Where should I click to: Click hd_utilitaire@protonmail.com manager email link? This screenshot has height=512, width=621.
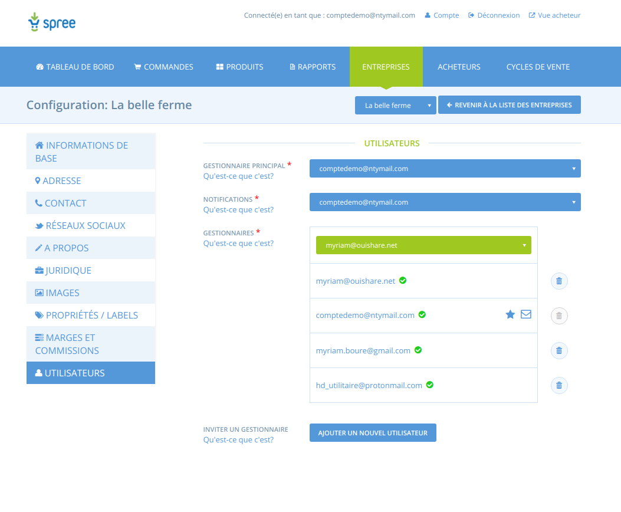point(369,385)
